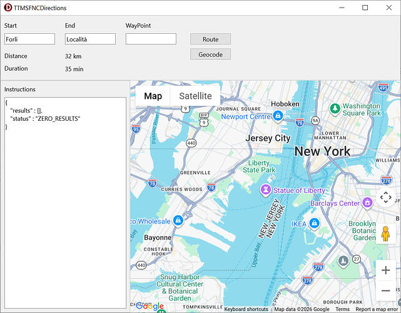Click the Geocode button
The image size is (401, 313).
(210, 54)
